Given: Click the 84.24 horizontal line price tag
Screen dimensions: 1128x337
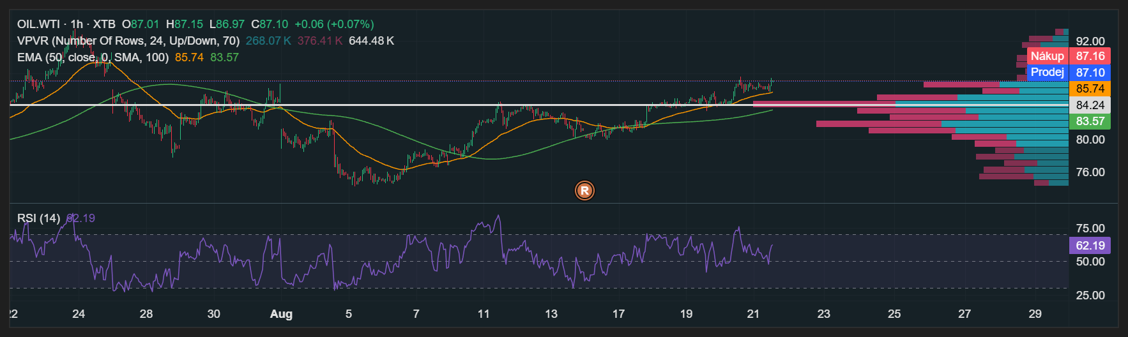Looking at the screenshot, I should click(x=1090, y=105).
